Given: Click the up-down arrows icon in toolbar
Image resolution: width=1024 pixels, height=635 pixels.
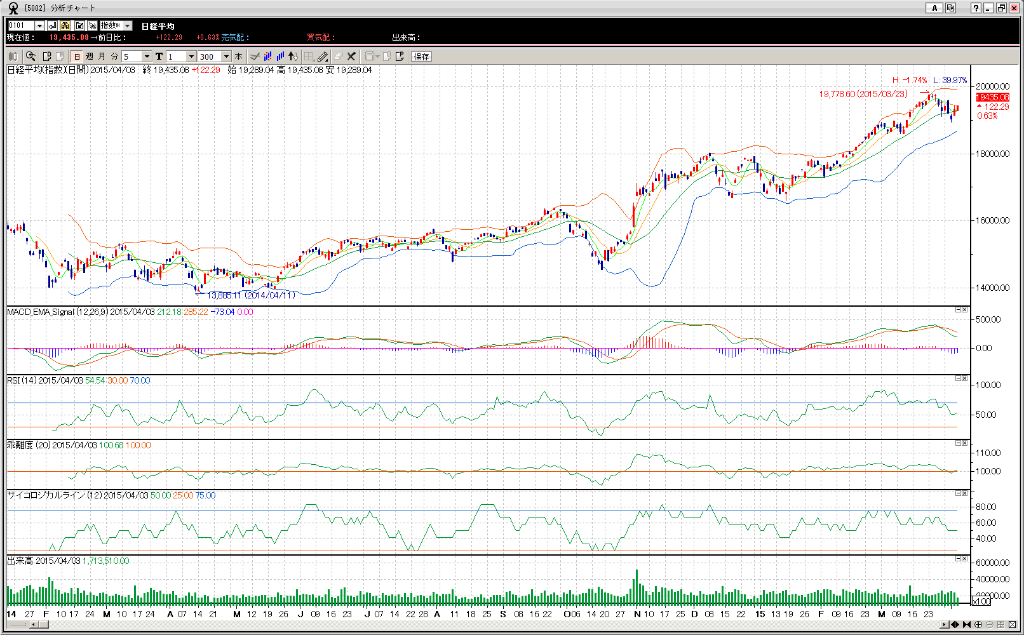Looking at the screenshot, I should (293, 57).
